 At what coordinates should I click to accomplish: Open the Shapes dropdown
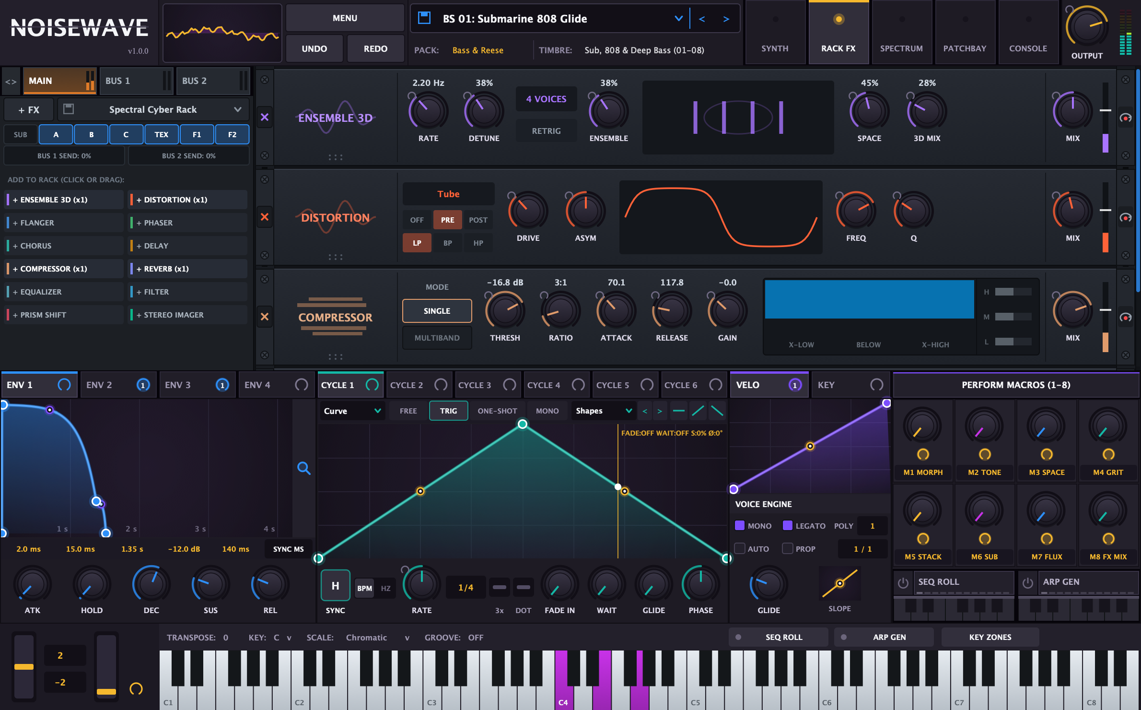click(604, 411)
